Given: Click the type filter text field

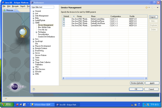Looking at the screenshot, I should point(43,7).
